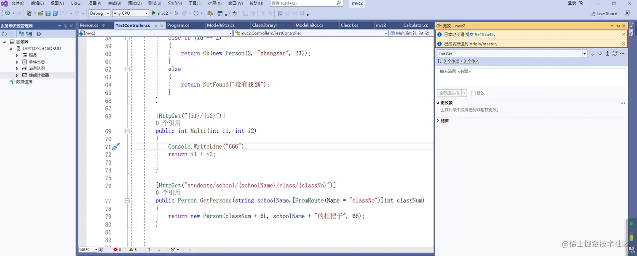This screenshot has height=256, width=637.
Task: Click the screwdriver quick action icon on line 71
Action: click(116, 147)
